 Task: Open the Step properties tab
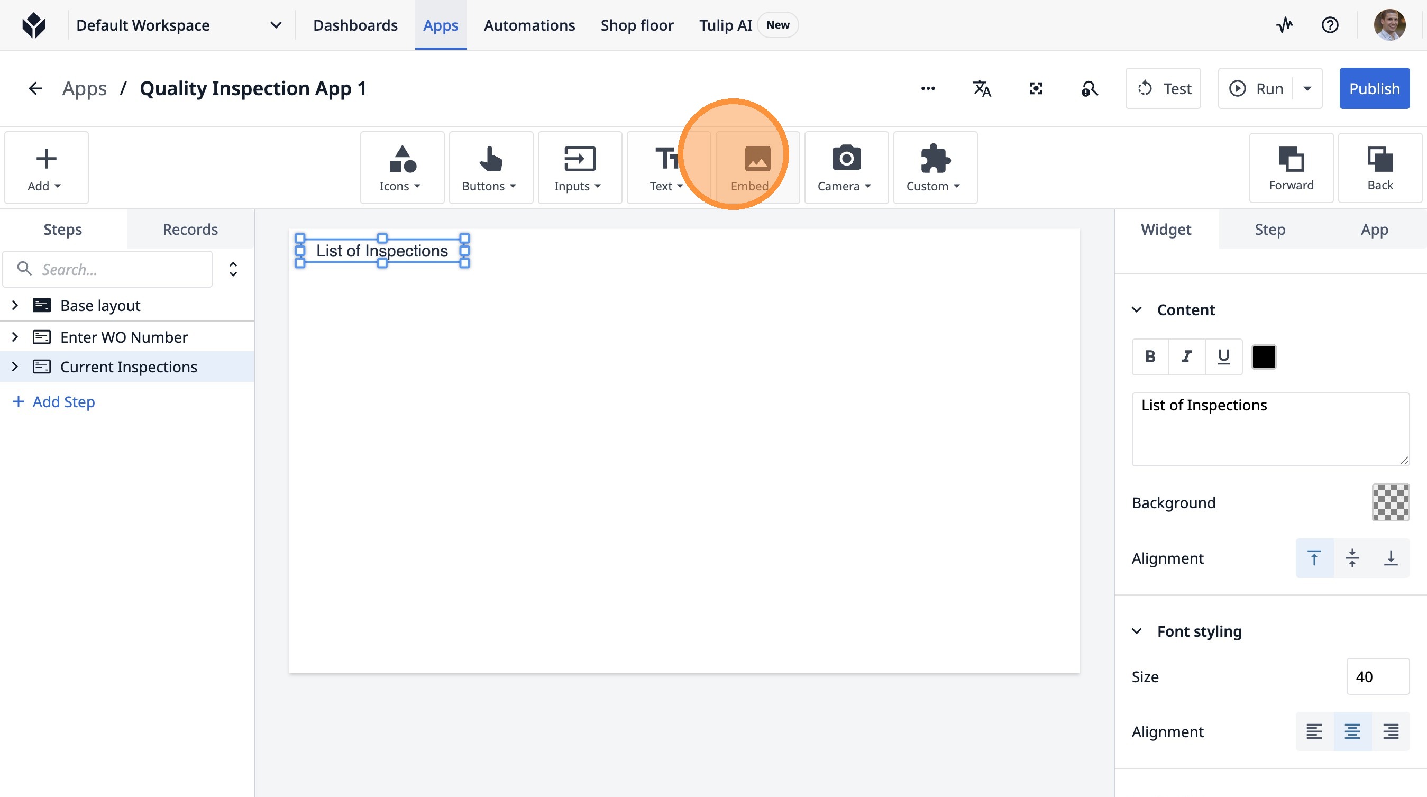point(1270,230)
